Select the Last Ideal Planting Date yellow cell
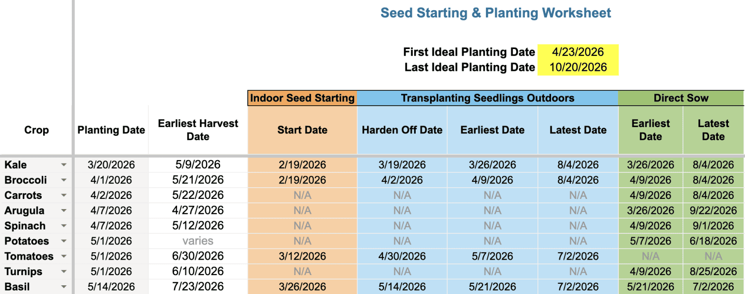 click(x=578, y=67)
